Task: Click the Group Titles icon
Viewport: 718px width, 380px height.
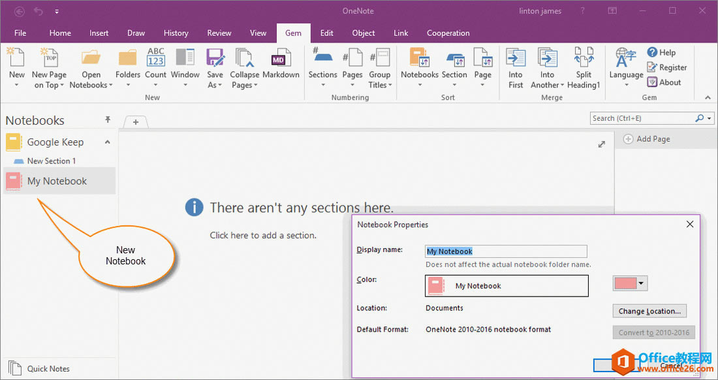Action: pyautogui.click(x=380, y=58)
